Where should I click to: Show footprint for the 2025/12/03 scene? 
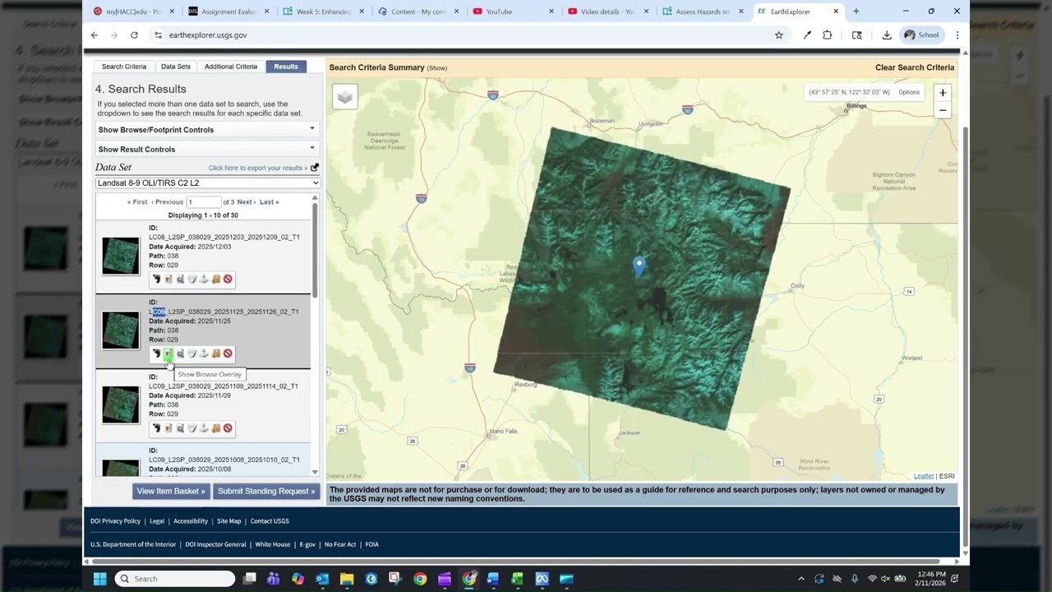[x=156, y=280]
